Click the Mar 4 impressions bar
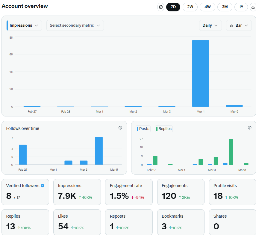The height and width of the screenshot is (241, 259). (x=201, y=74)
